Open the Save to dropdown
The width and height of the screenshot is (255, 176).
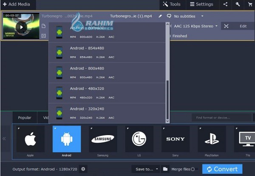146,169
